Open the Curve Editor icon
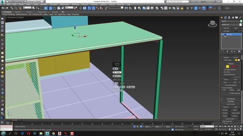 pos(148,8)
